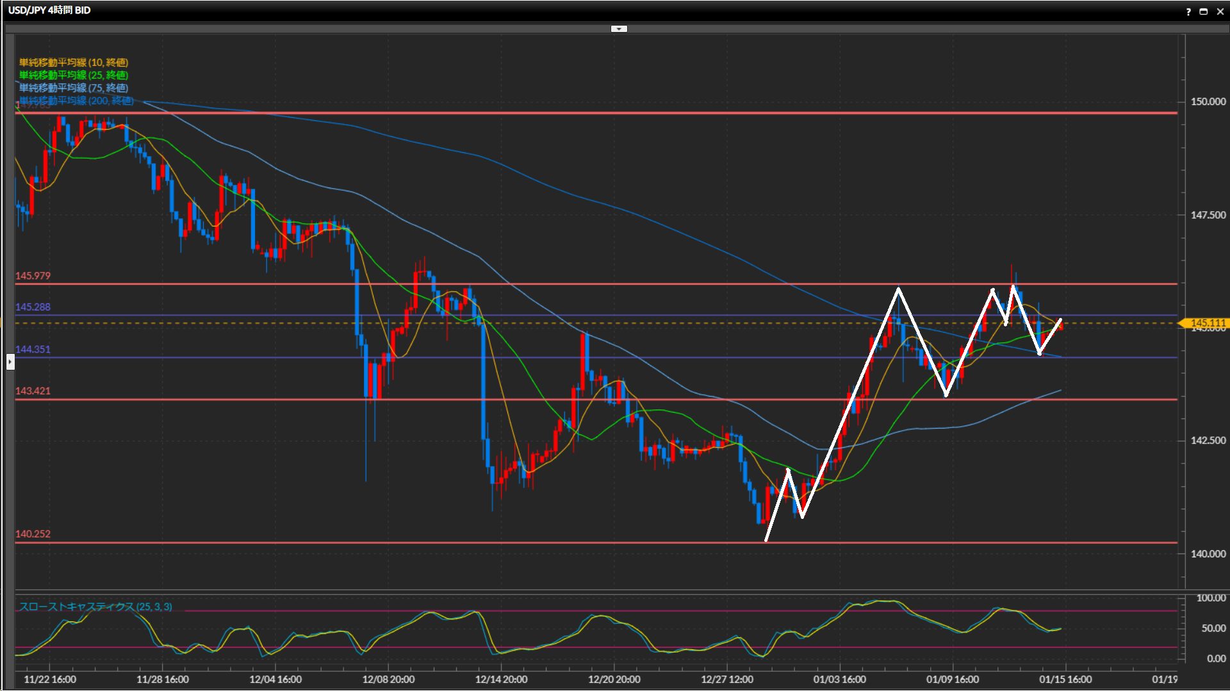Screen dimensions: 1230x691
Task: Click the 140.252 horizontal line label
Action: click(33, 534)
